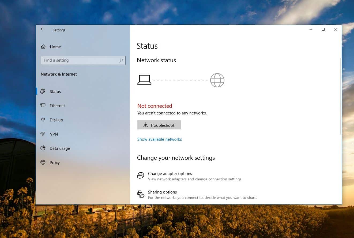Open Show available networks

pyautogui.click(x=159, y=139)
